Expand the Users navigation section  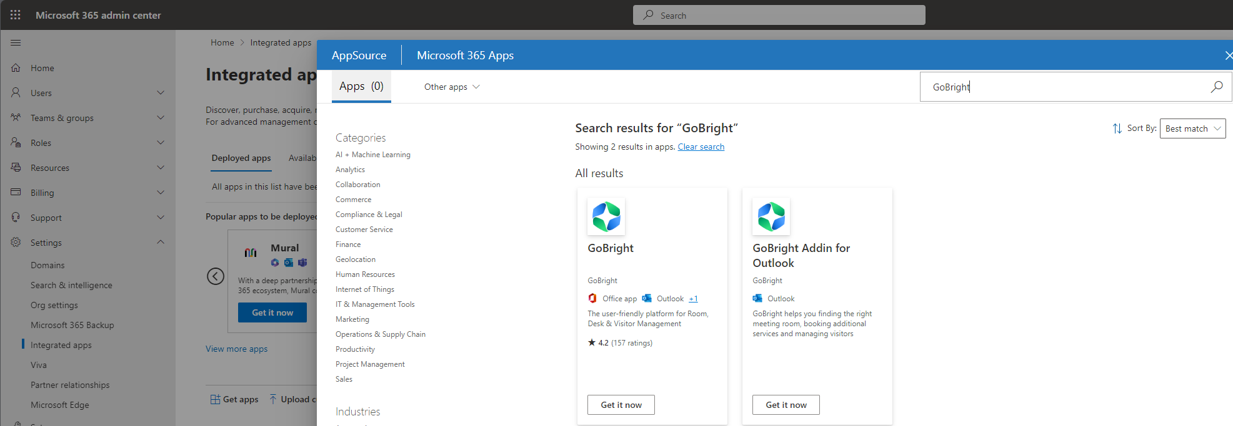161,93
